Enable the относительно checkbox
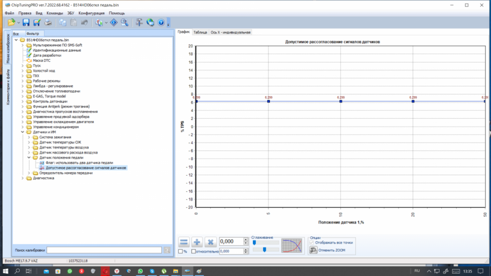Image resolution: width=491 pixels, height=276 pixels. [x=193, y=251]
